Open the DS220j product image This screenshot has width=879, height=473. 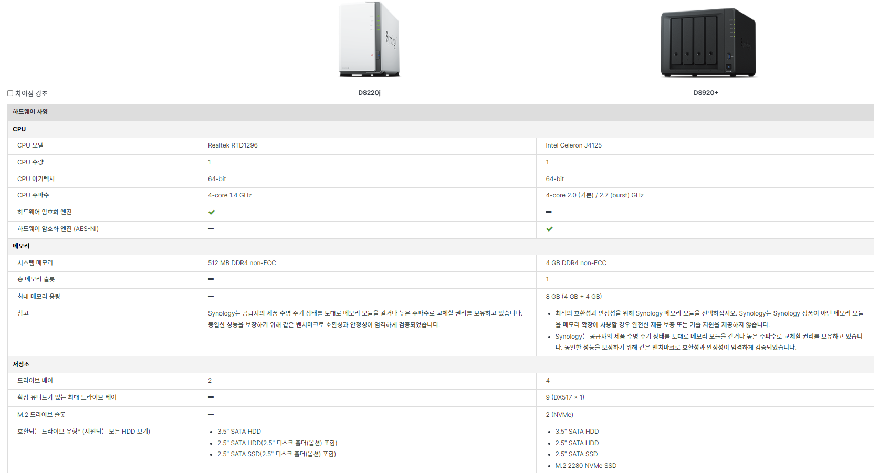369,39
